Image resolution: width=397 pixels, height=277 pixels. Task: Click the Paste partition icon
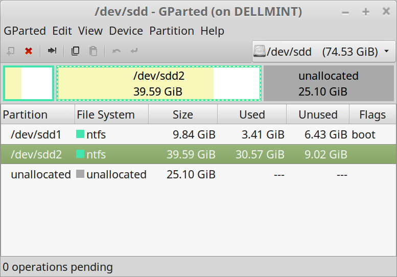[93, 51]
